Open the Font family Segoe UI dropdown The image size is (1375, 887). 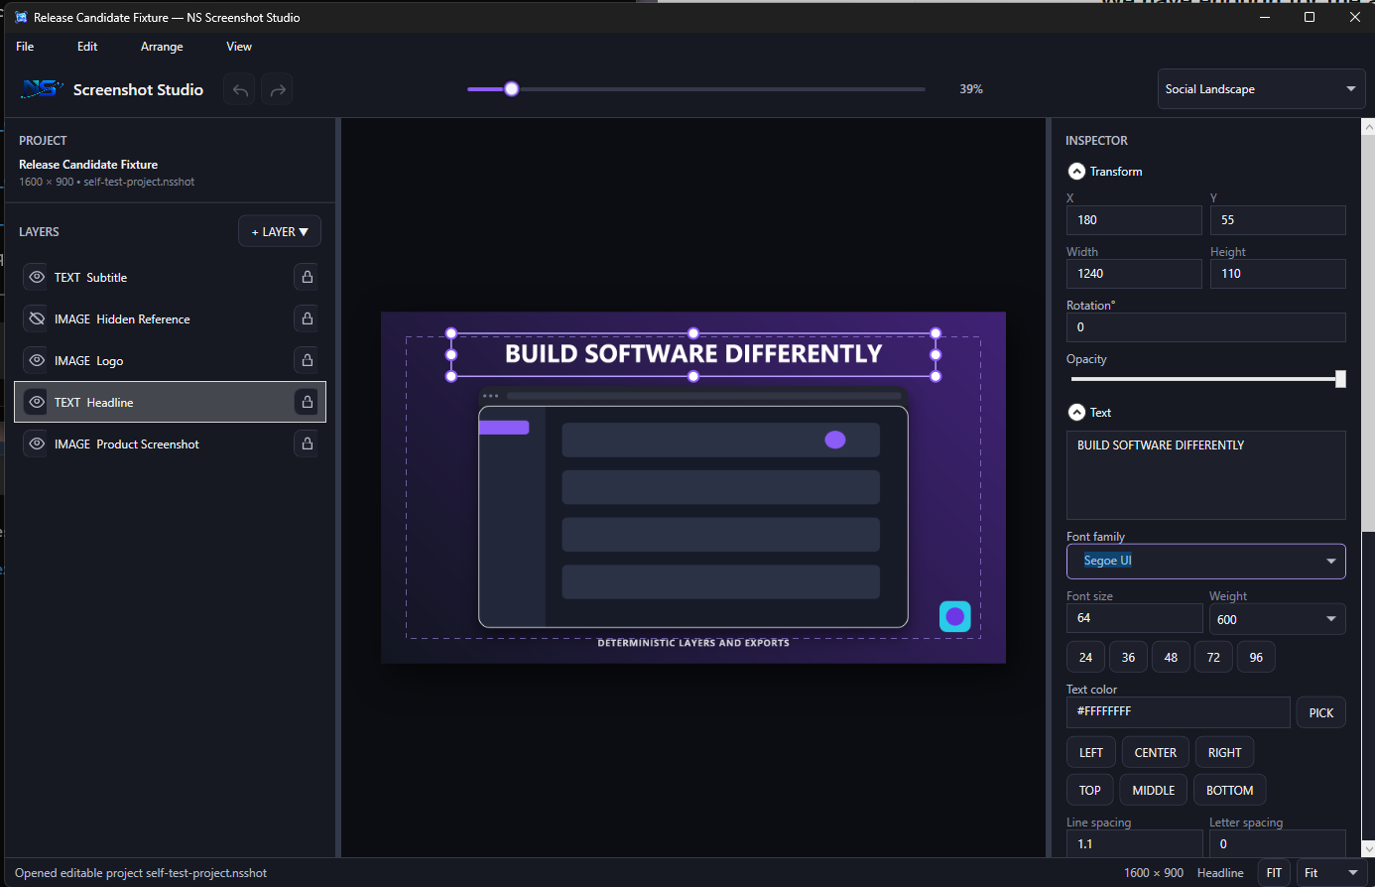pos(1206,561)
